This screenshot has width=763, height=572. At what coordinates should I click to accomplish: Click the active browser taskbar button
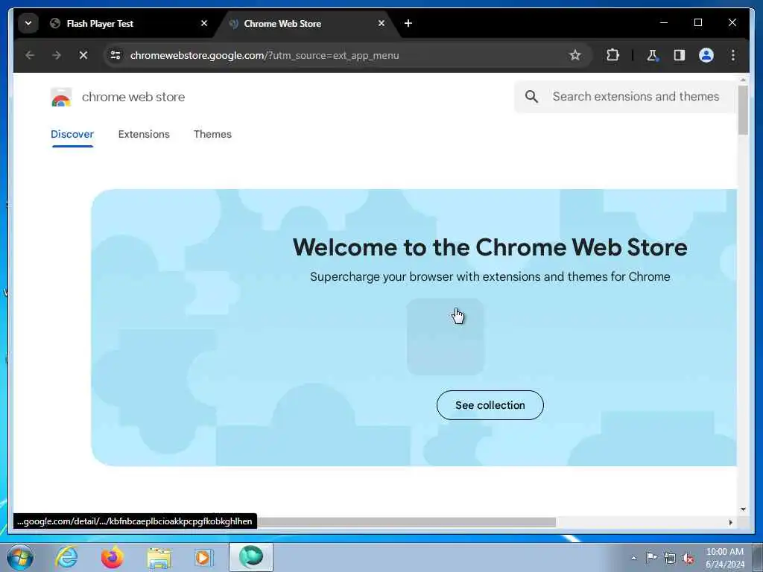pos(251,557)
